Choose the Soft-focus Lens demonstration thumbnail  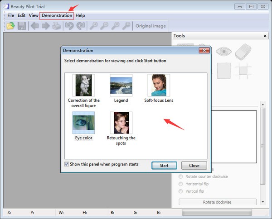pyautogui.click(x=159, y=85)
